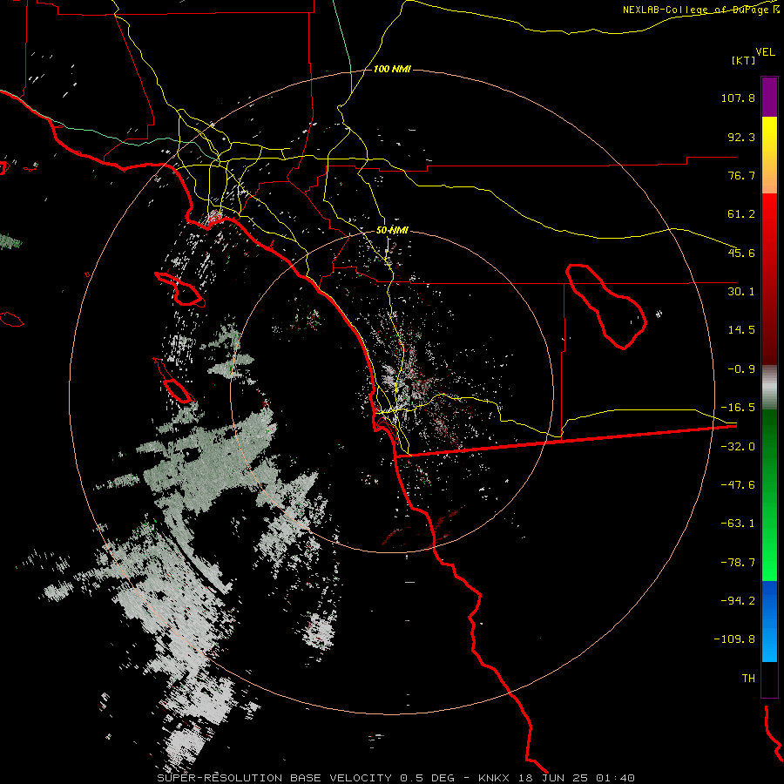Image resolution: width=784 pixels, height=784 pixels.
Task: Select the 45.6 scale value
Action: [741, 253]
